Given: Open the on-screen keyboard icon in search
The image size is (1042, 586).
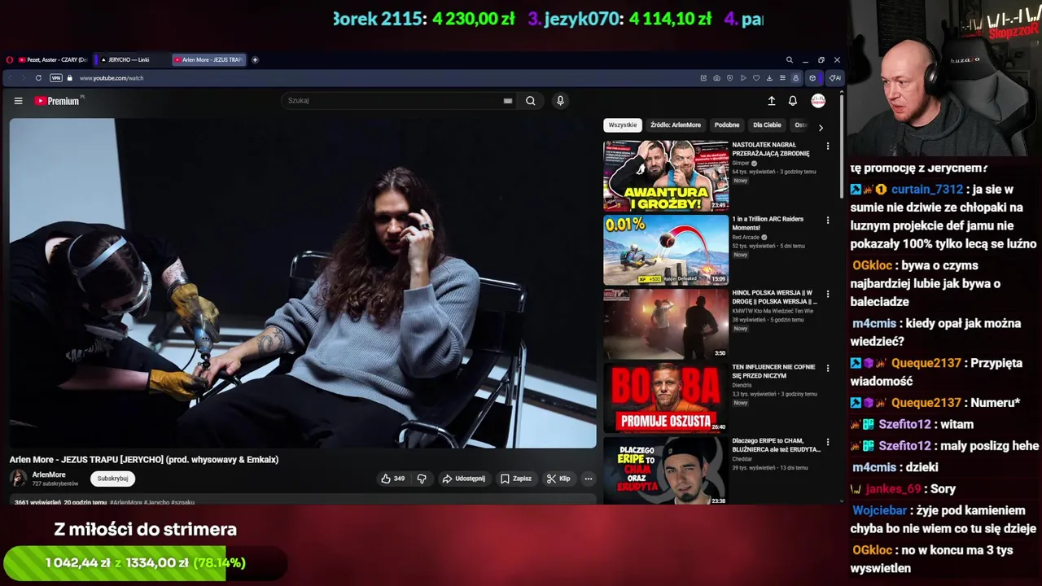Looking at the screenshot, I should pyautogui.click(x=507, y=101).
